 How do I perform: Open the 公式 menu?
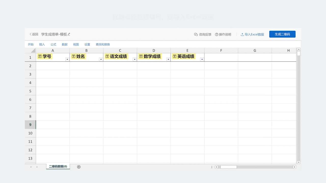pos(53,44)
